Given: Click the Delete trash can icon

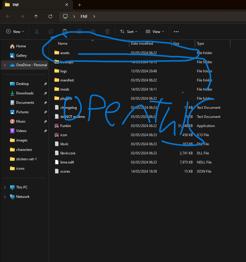Looking at the screenshot, I should click(x=107, y=31).
